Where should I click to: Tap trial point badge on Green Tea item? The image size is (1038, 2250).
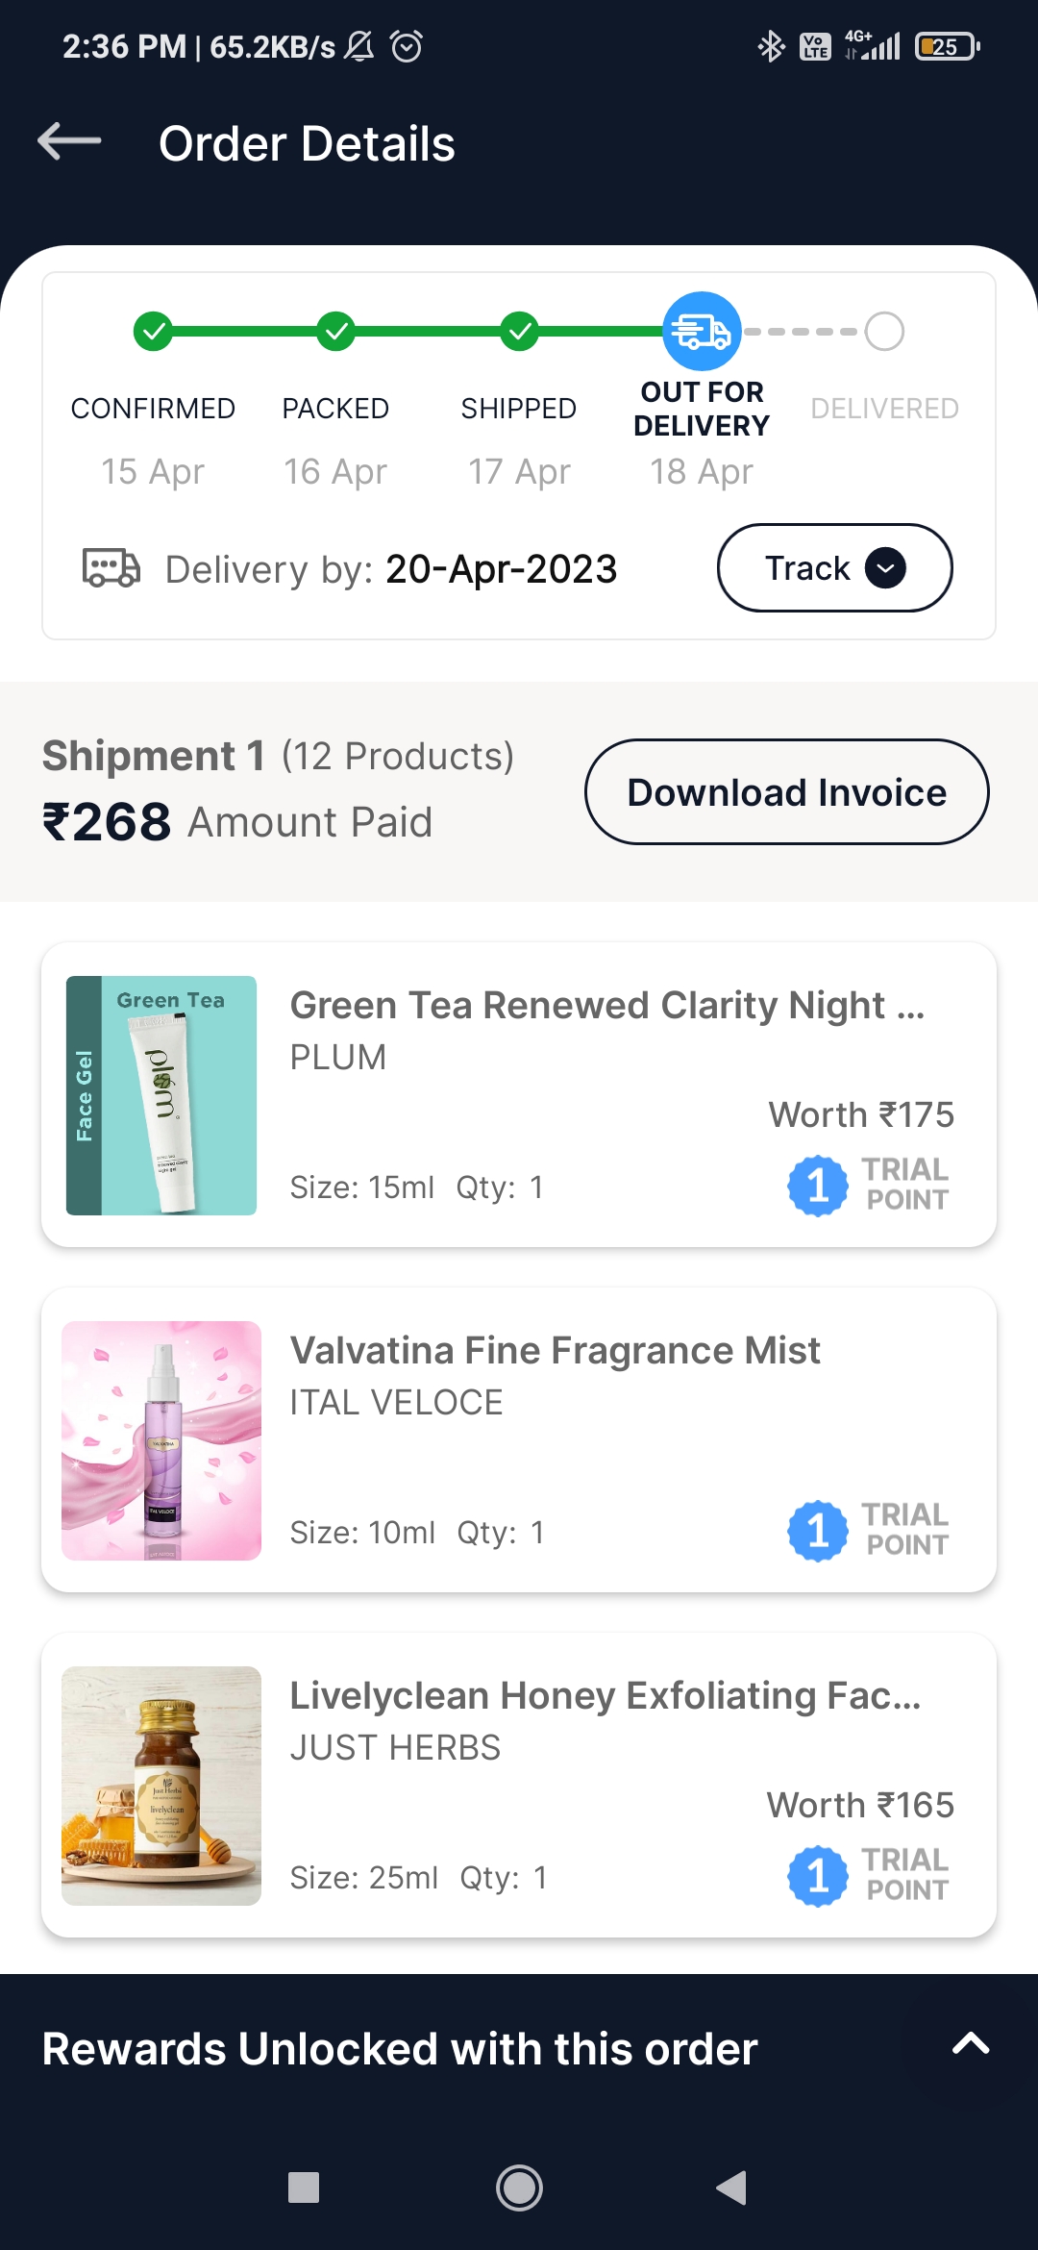coord(868,1185)
